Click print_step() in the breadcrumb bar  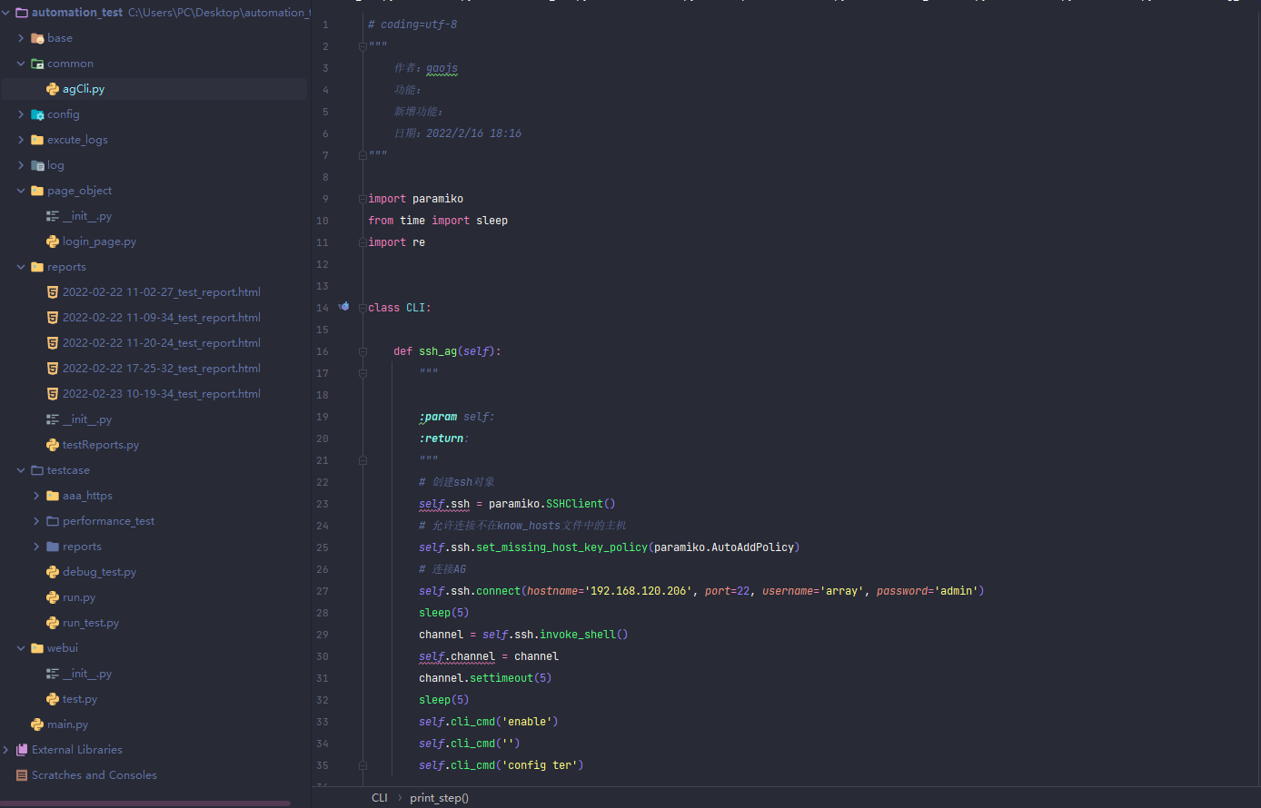(x=439, y=798)
